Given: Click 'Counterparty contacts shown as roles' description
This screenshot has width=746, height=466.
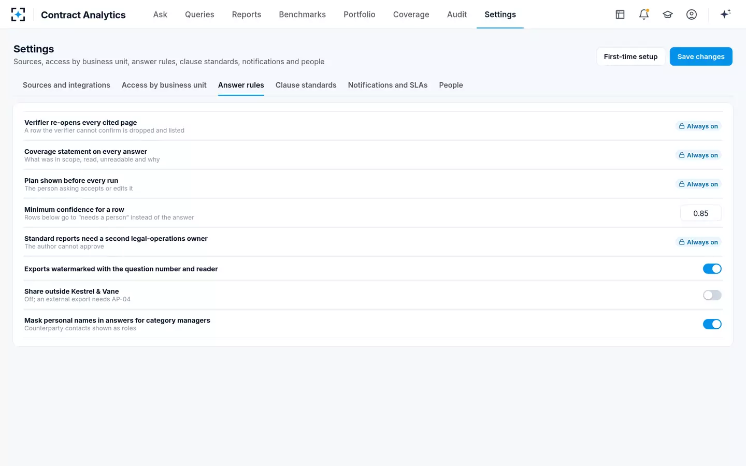Looking at the screenshot, I should click(80, 328).
